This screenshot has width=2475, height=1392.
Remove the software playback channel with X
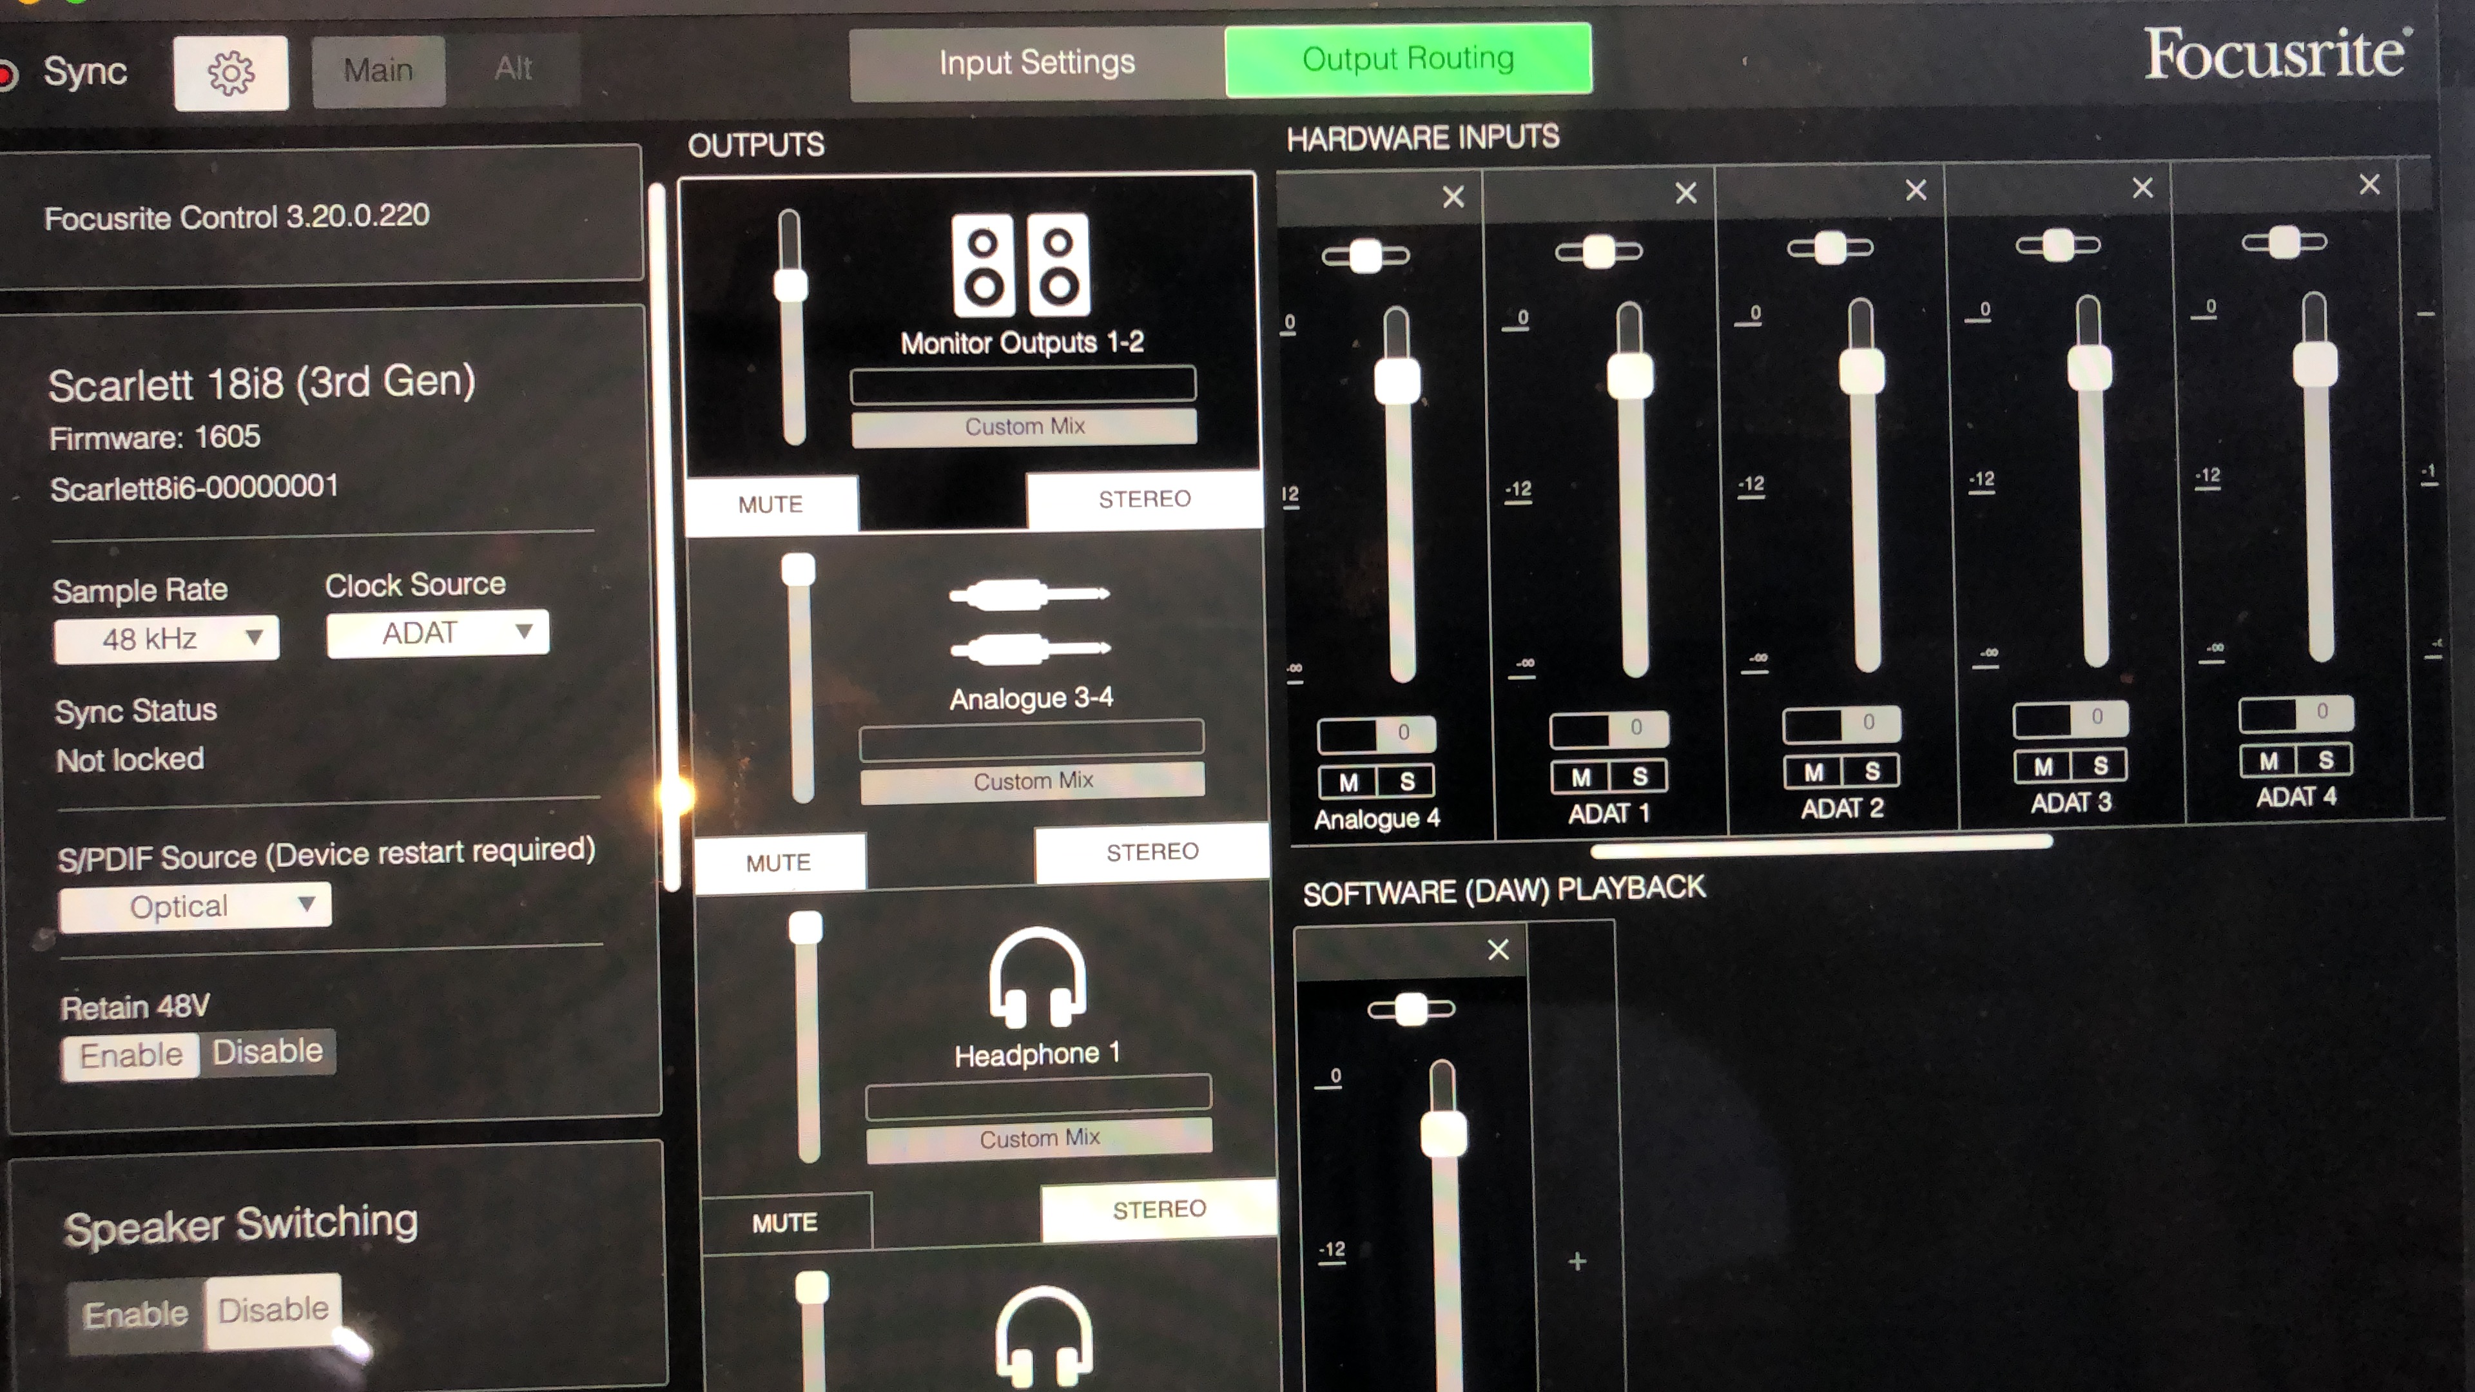point(1498,950)
